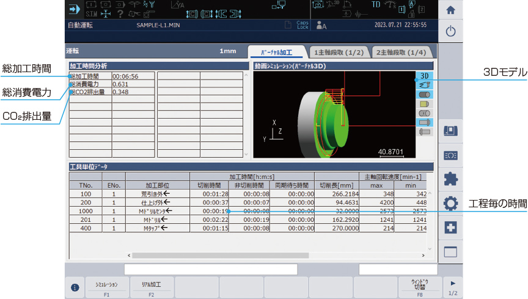
Task: Toggle the 3D view mode button
Action: point(425,76)
